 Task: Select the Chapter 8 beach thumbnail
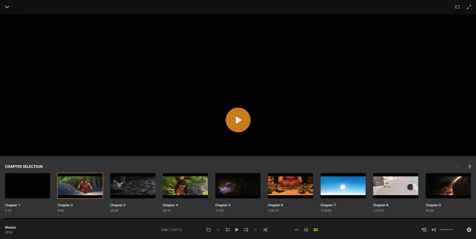pyautogui.click(x=396, y=186)
